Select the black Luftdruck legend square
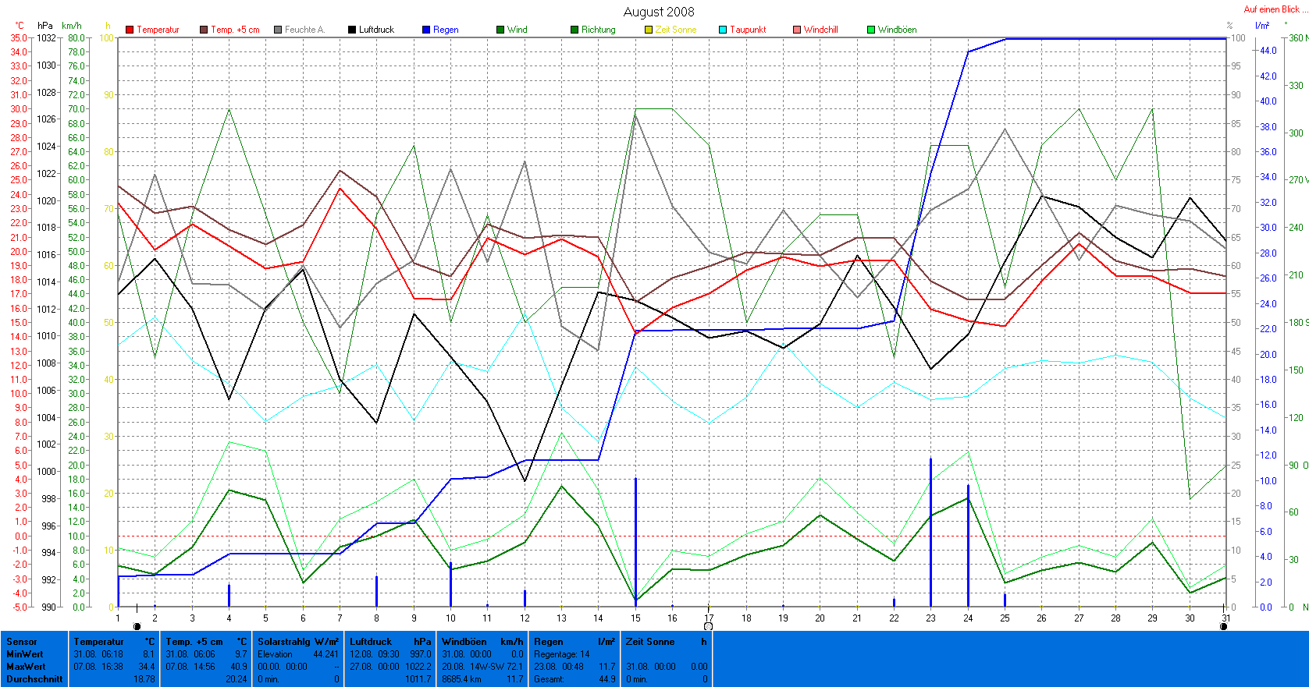The width and height of the screenshot is (1309, 687). [x=352, y=30]
